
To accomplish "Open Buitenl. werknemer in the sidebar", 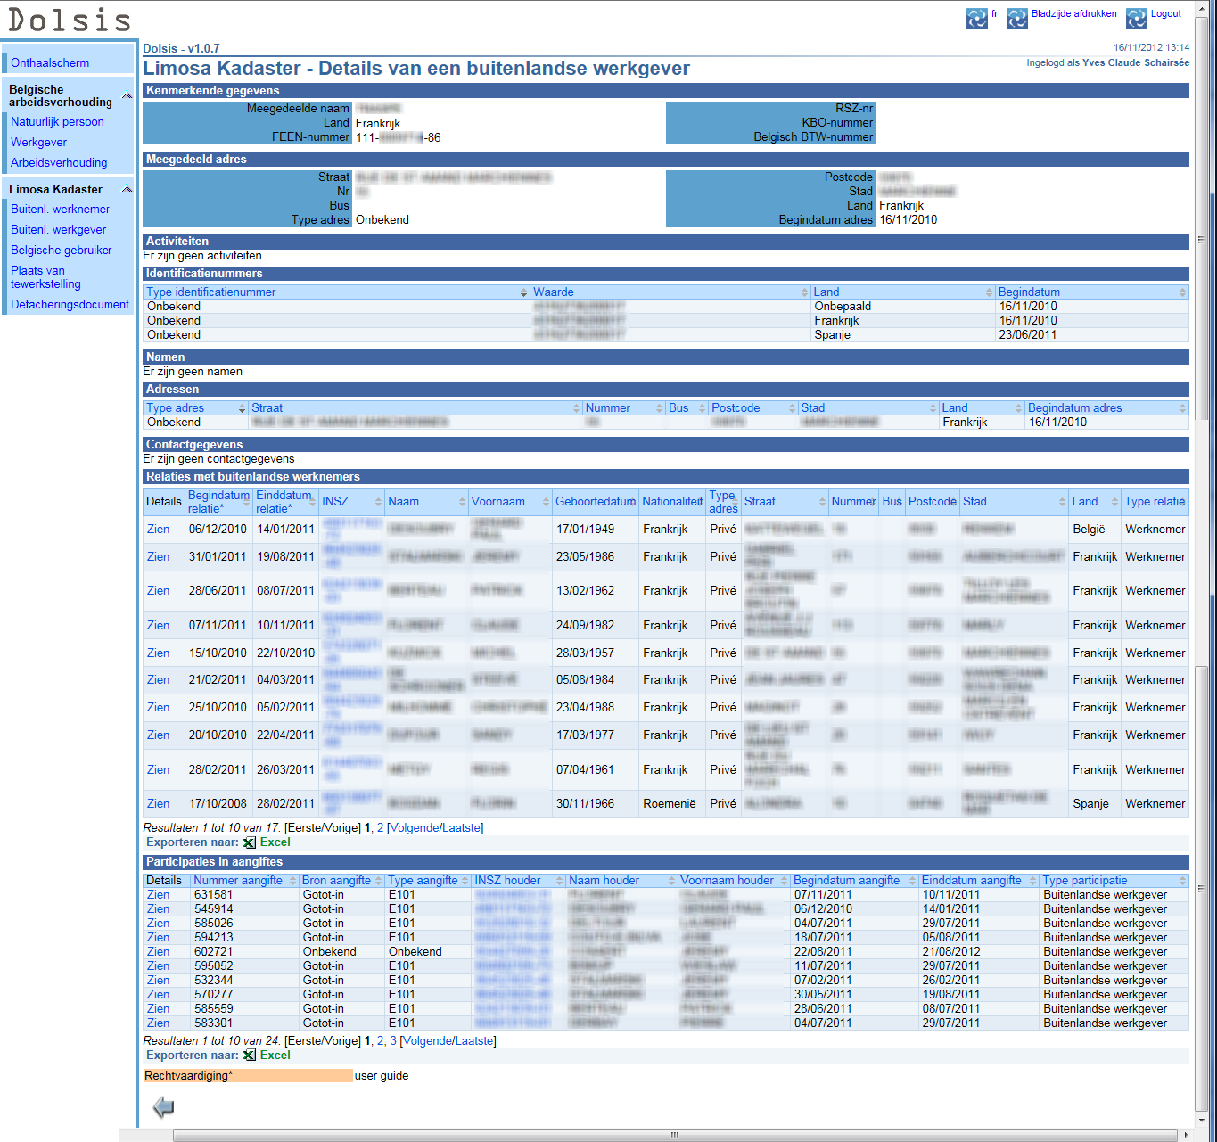I will tap(60, 209).
